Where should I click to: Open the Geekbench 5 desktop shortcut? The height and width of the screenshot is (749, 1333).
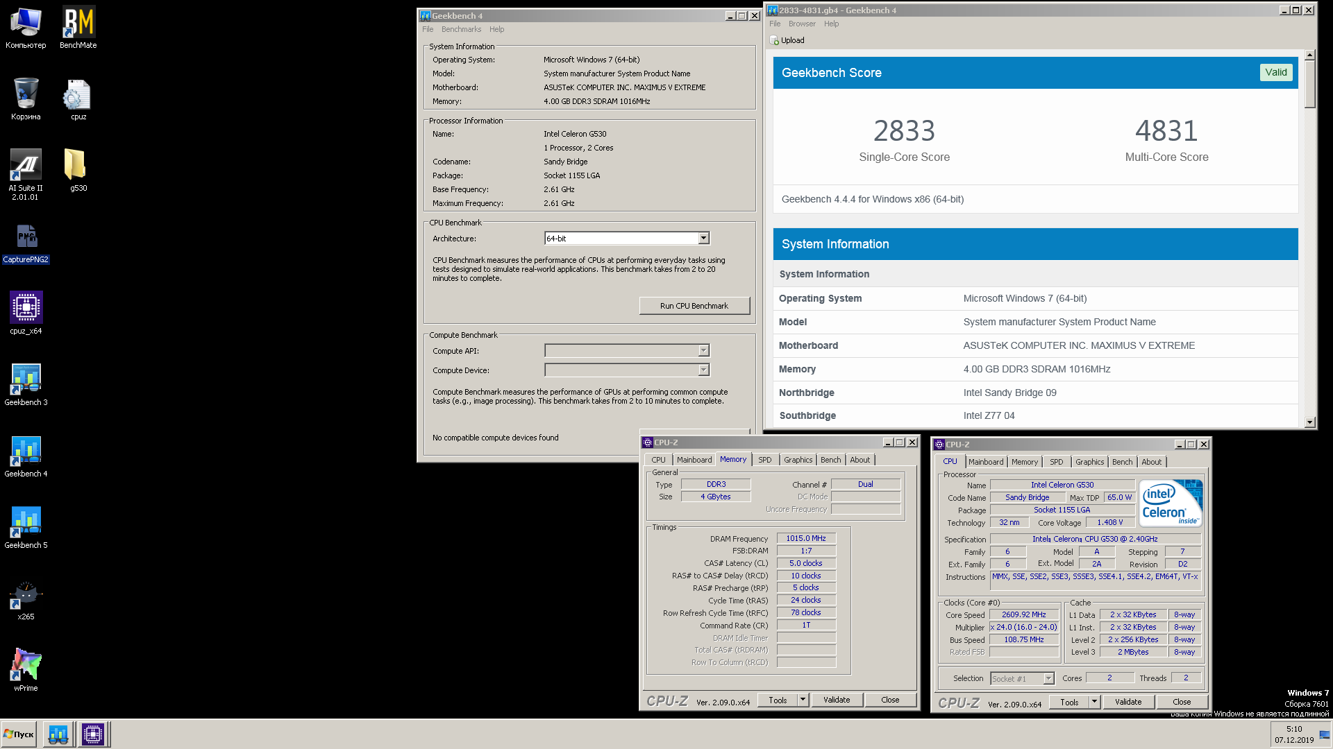[26, 528]
